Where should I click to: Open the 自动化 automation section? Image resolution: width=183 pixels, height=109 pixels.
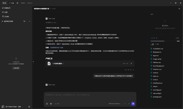[x=6, y=16]
